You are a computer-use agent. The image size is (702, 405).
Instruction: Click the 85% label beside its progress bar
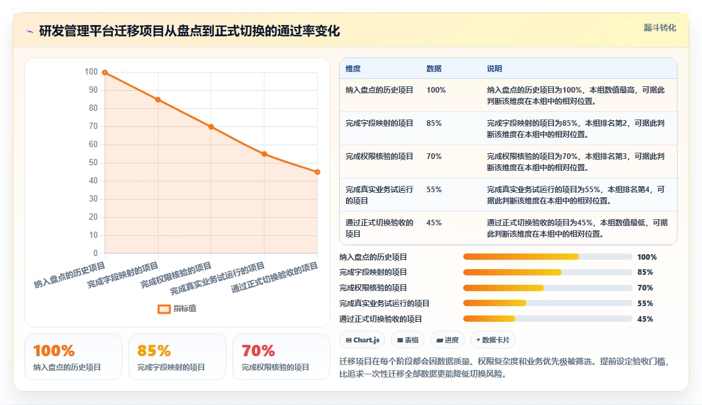[x=645, y=272]
